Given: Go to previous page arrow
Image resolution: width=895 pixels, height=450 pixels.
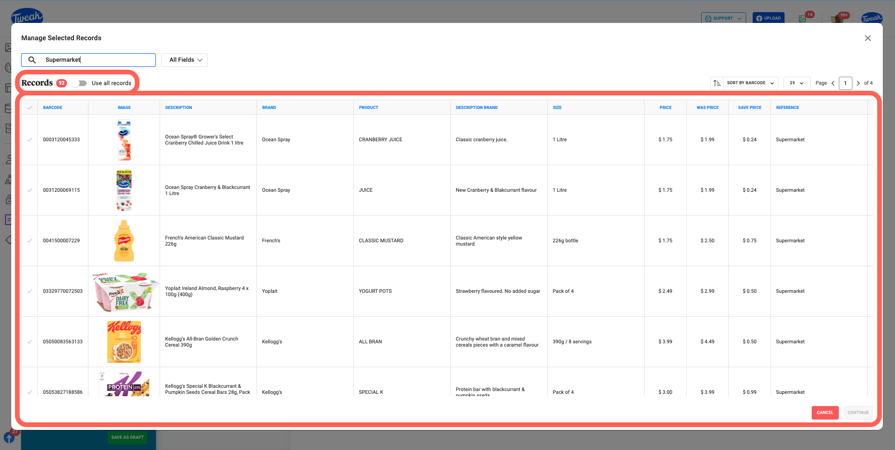Looking at the screenshot, I should point(833,83).
